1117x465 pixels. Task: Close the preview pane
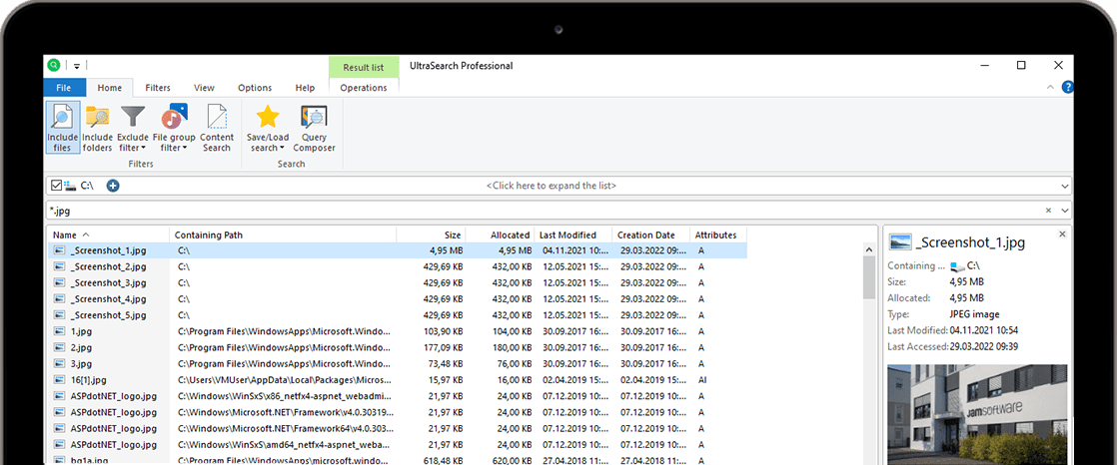tap(1062, 233)
